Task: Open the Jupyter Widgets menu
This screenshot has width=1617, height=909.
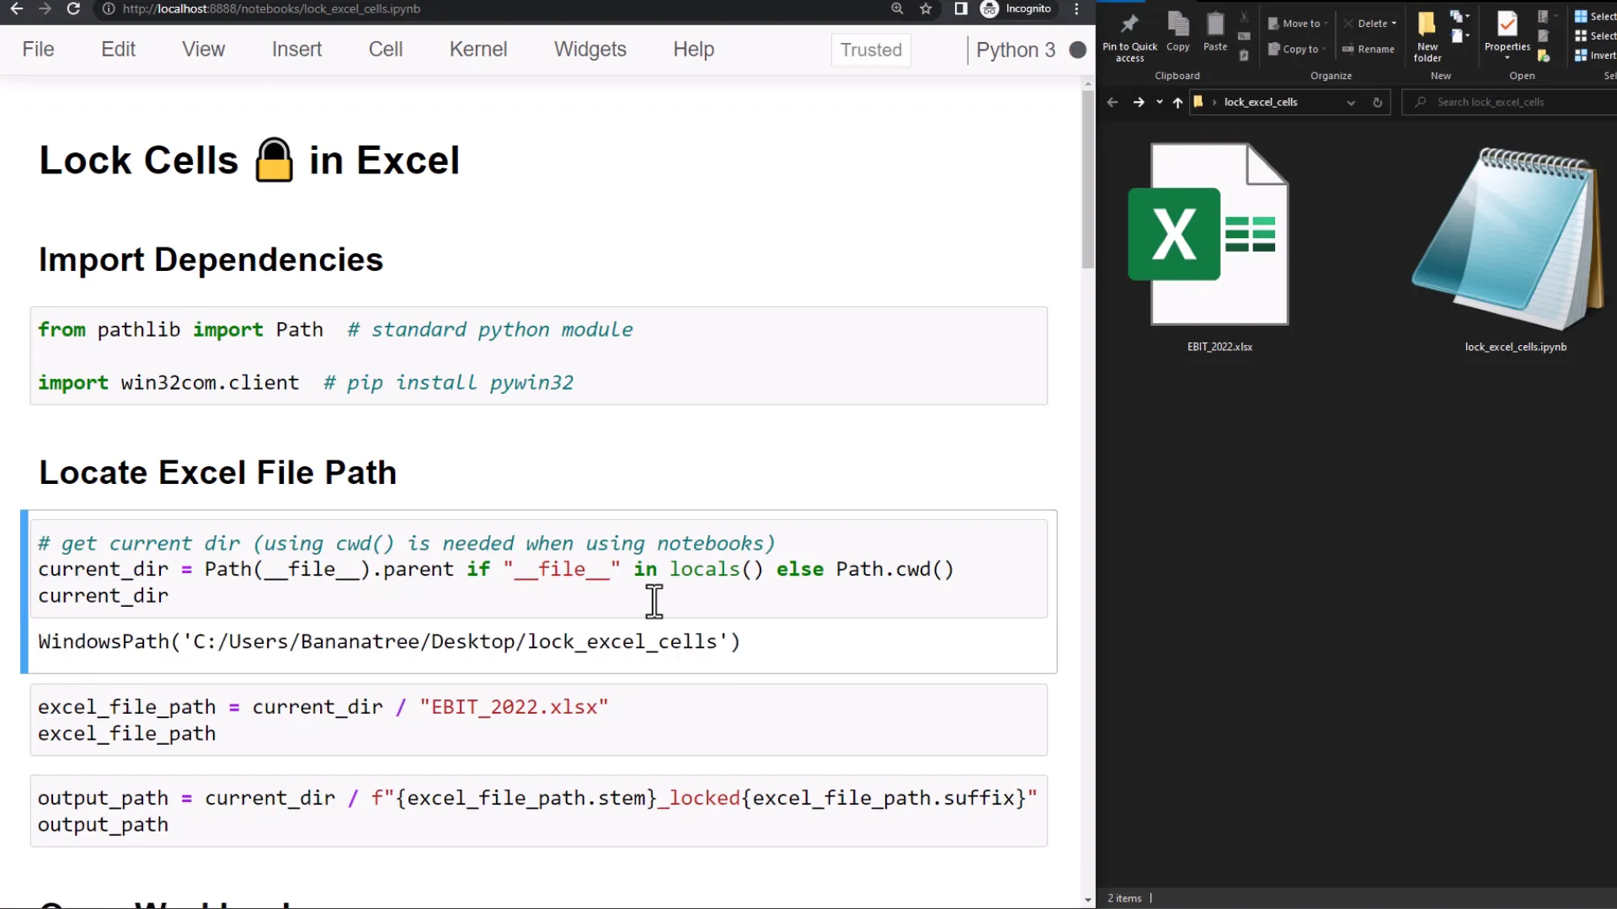Action: tap(590, 50)
